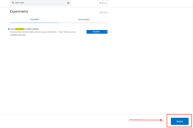The image size is (193, 128).
Task: Switch to the Available tab
Action: pyautogui.click(x=35, y=19)
